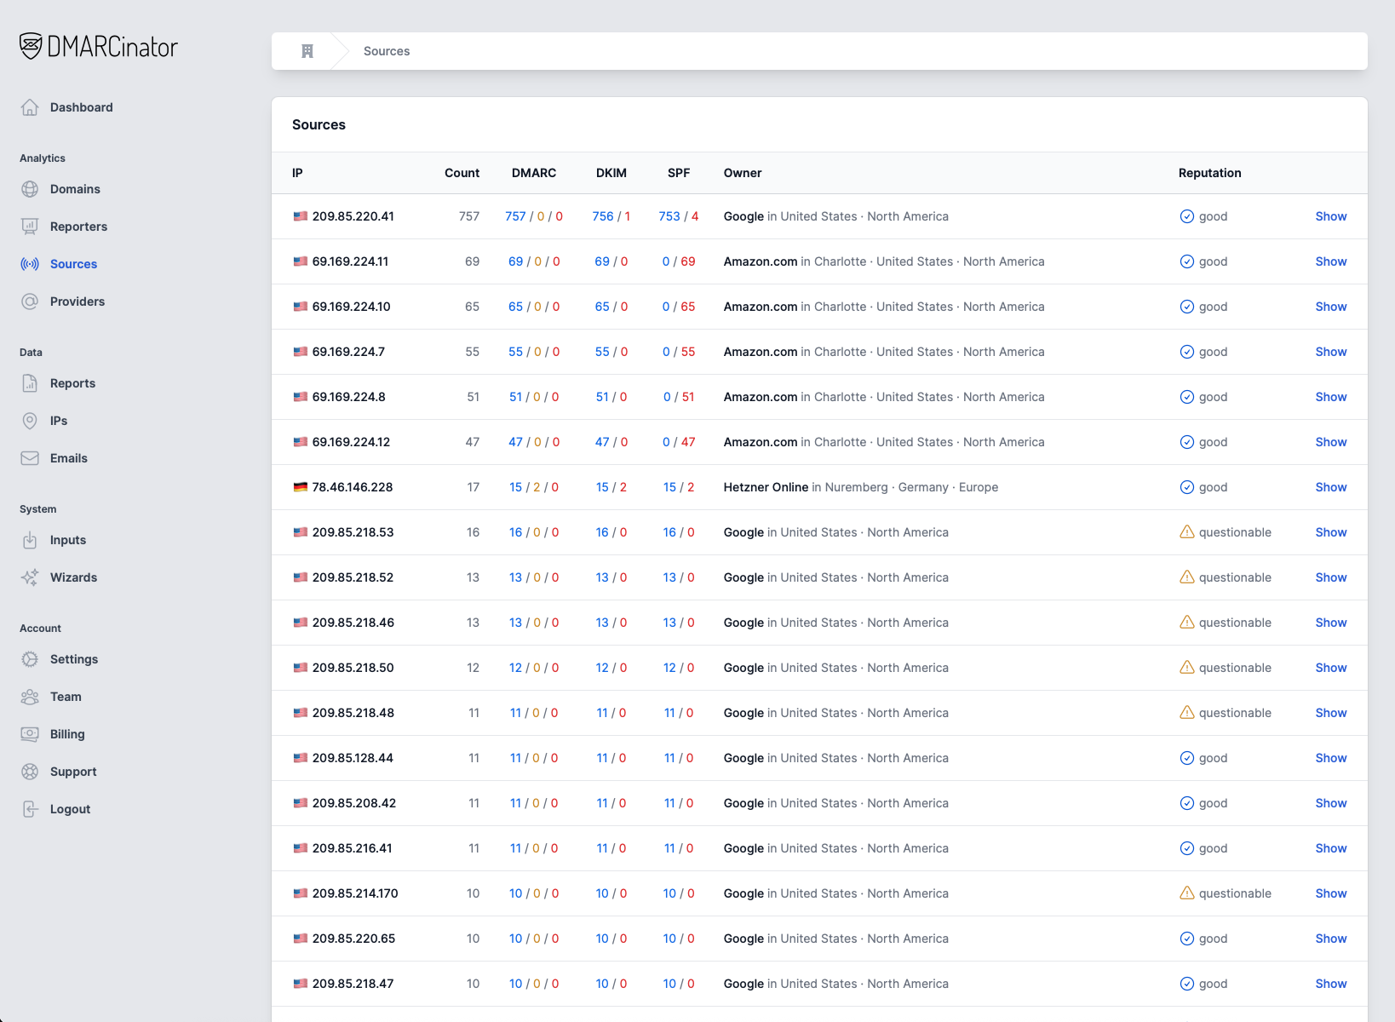Click the Sources broadcast signal icon
The height and width of the screenshot is (1022, 1395).
click(30, 264)
